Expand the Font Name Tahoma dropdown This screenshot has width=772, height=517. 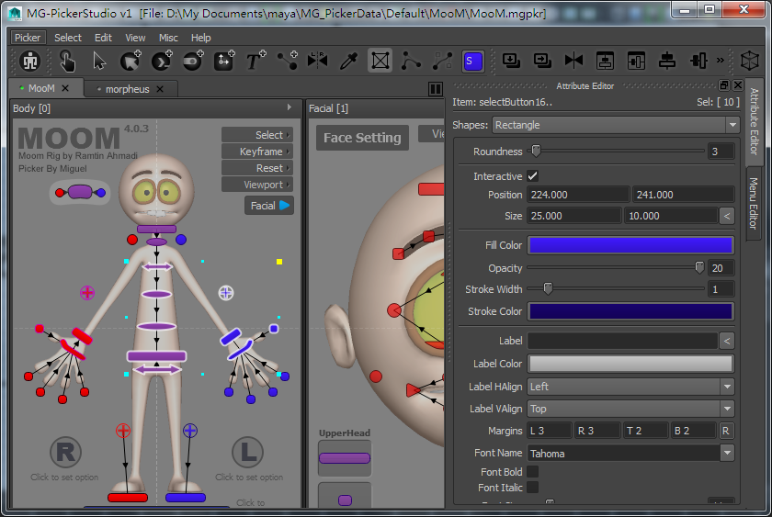click(630, 453)
